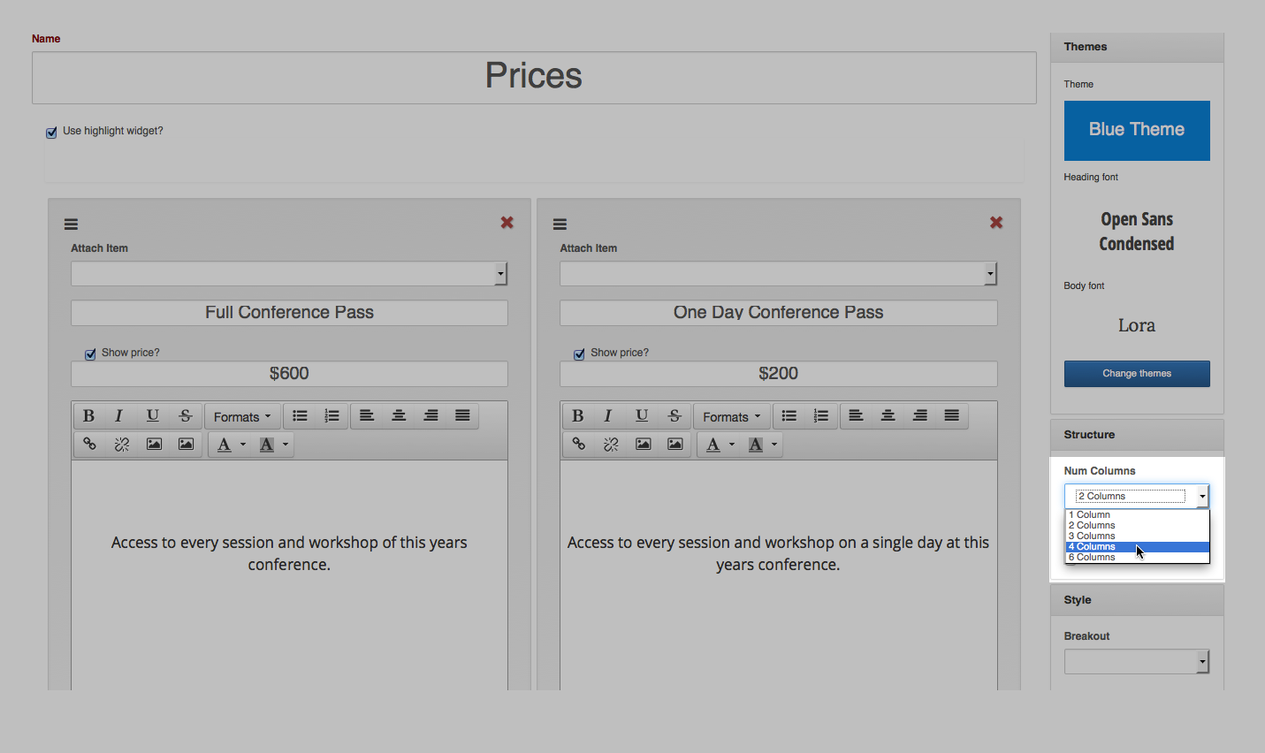Center align text in One Day Conference Pass editor
The width and height of the screenshot is (1265, 753).
[x=888, y=416]
